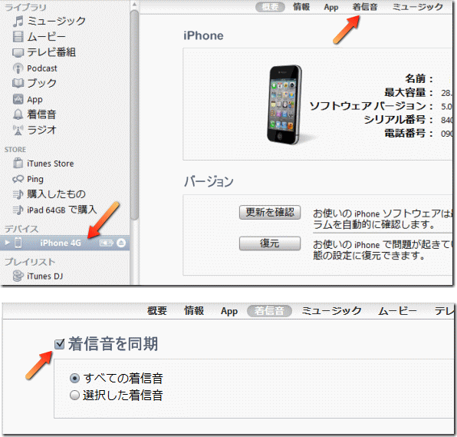
Task: Expand the iPhone 4G device triangle
Action: [x=8, y=243]
